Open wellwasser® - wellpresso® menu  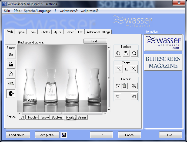click(79, 11)
